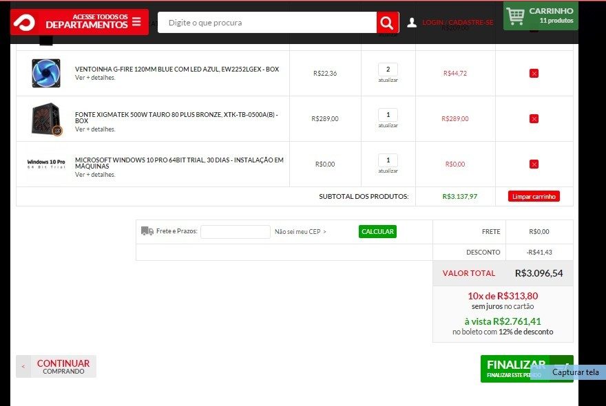Screen dimensions: 606x406
Task: Open Não sei meu CEP link
Action: [x=300, y=232]
